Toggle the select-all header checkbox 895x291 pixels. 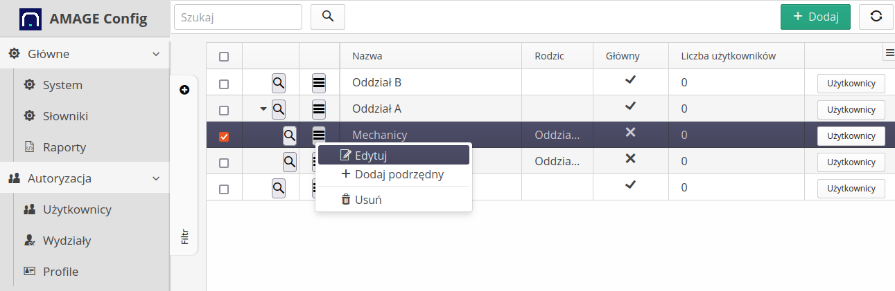coord(224,57)
